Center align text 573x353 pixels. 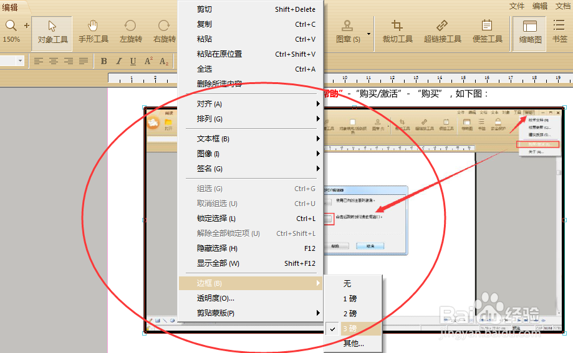point(54,61)
